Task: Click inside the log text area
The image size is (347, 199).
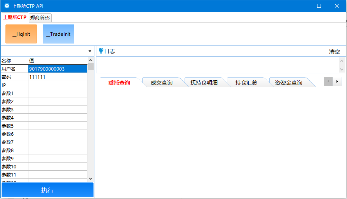Action: tap(218, 65)
